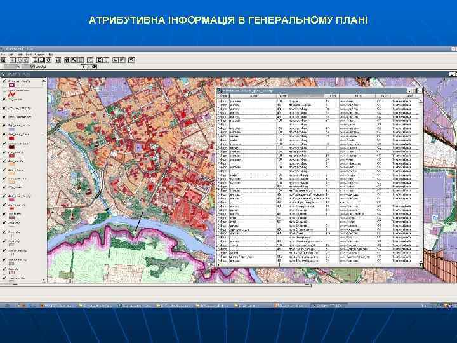Open the File menu
Screen dimensions: 457x343
pos(3,54)
